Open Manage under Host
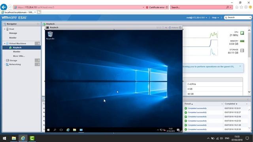The width and height of the screenshot is (253, 142). 13,33
